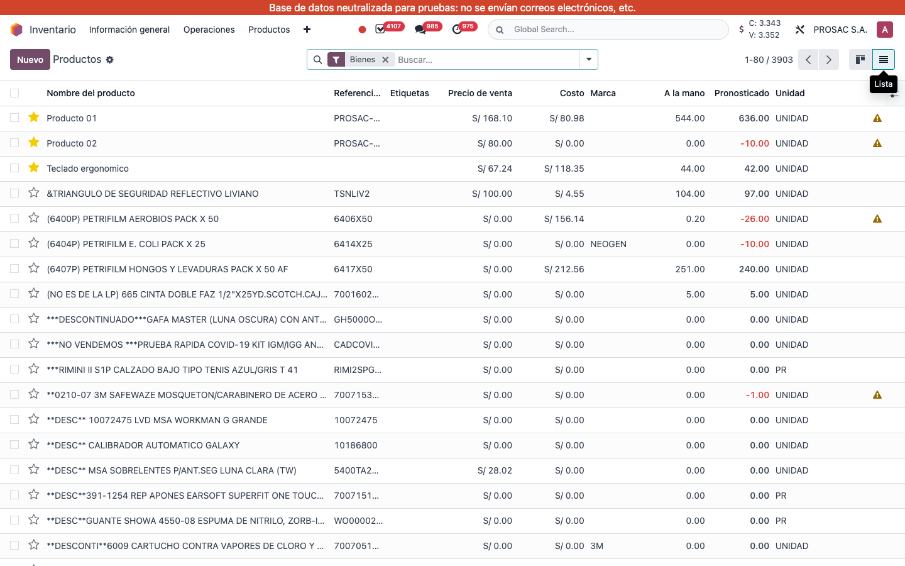905x566 pixels.
Task: Sort by Costo column header
Action: (572, 93)
